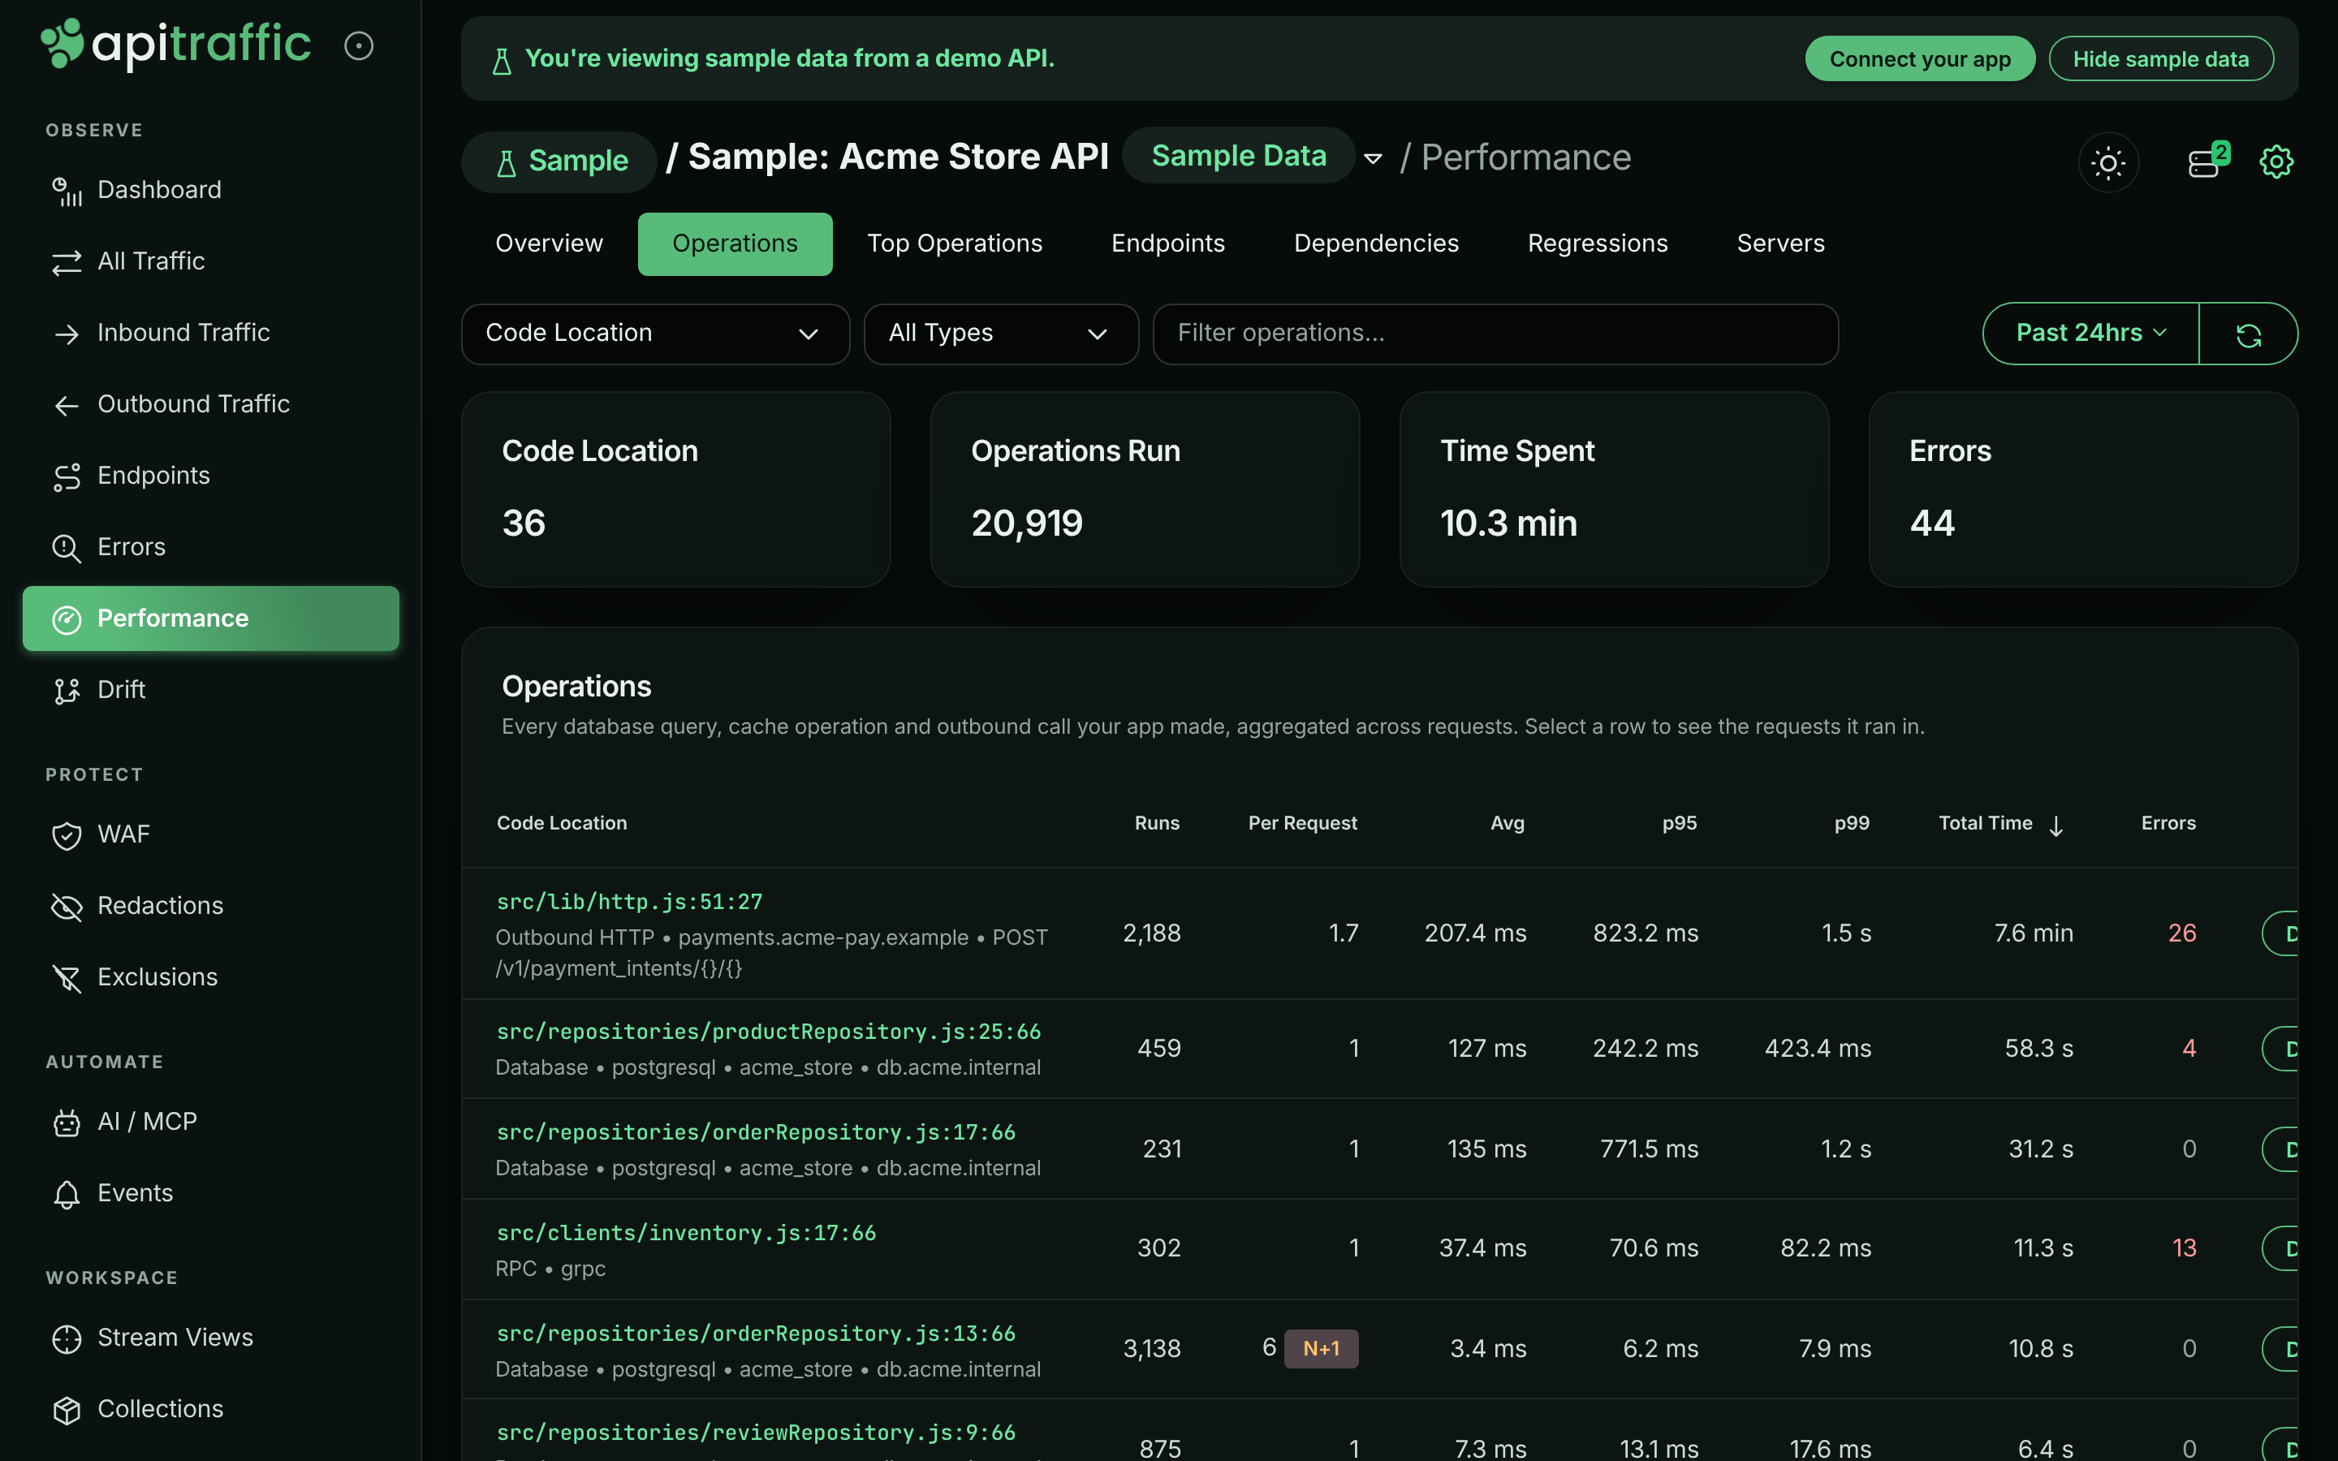Sort by Total Time column header

tap(2001, 824)
